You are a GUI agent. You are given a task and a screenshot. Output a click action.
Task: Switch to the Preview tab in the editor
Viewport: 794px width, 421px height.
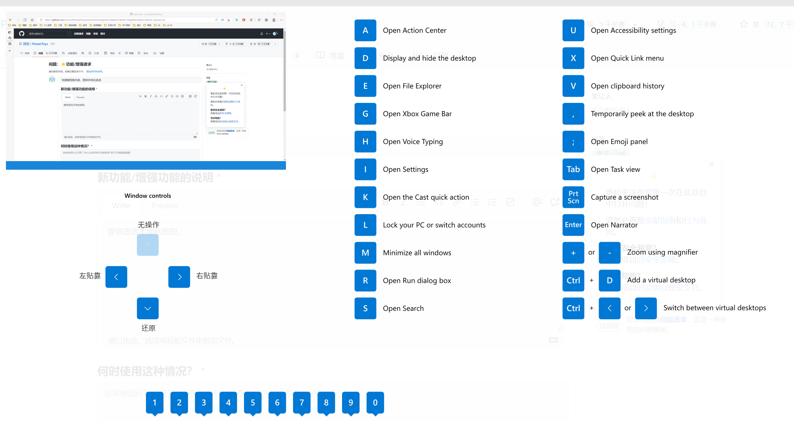81,97
